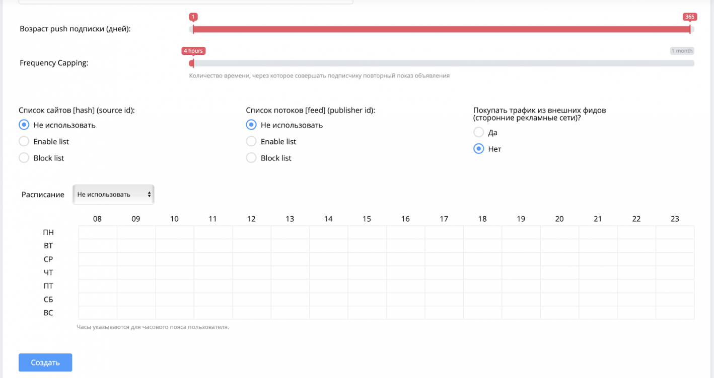714x378 pixels.
Task: Click the ВС schedule cell under hour 23
Action: click(675, 313)
